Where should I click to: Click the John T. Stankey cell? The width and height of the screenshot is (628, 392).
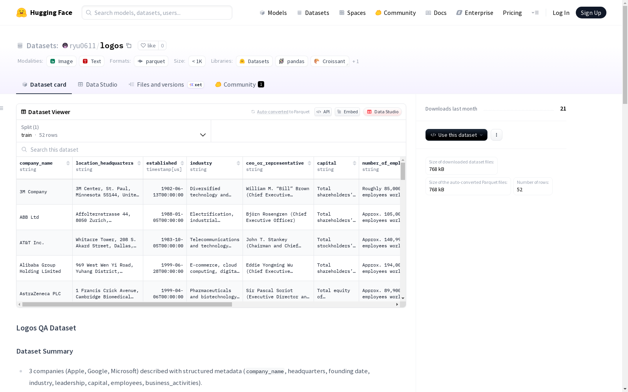coord(278,243)
